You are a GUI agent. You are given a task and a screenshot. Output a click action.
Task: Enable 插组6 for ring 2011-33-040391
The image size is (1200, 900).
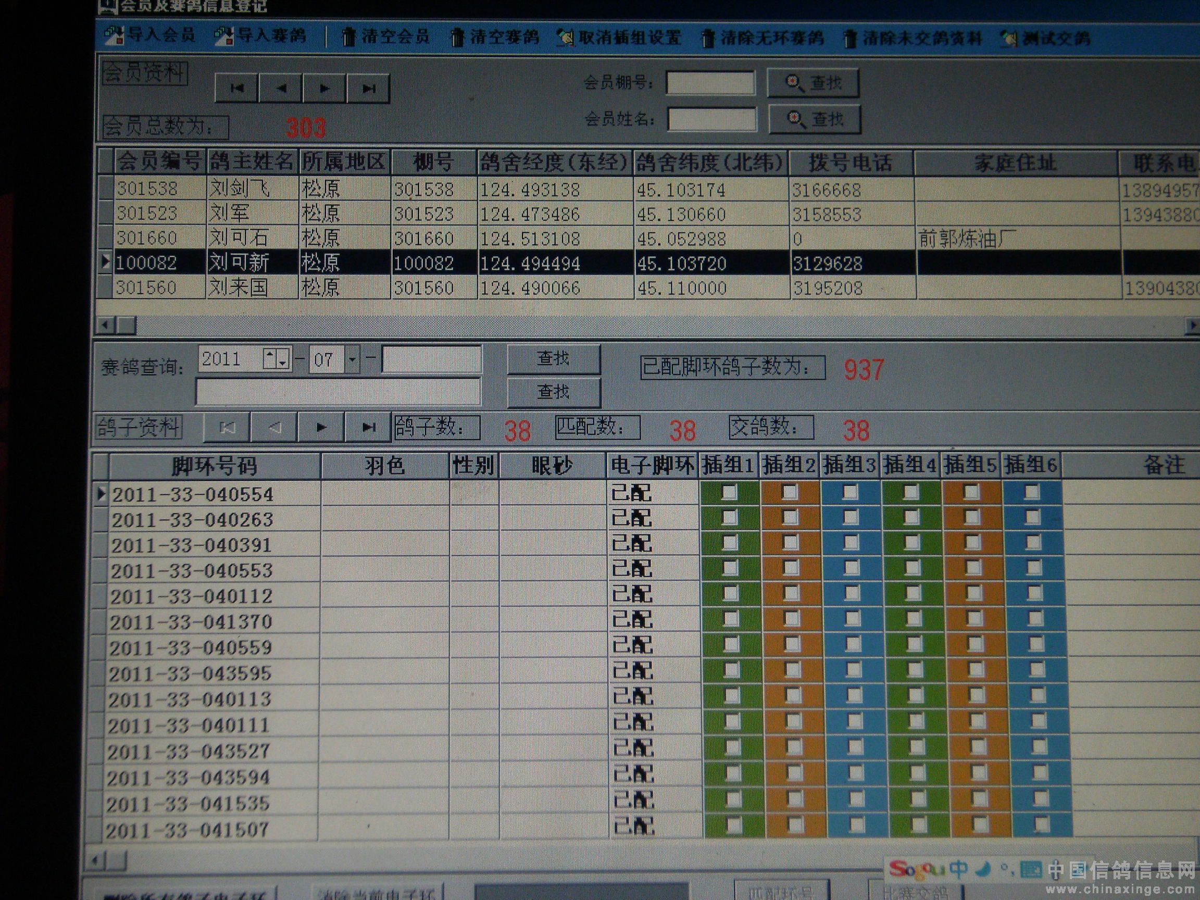(x=1033, y=542)
